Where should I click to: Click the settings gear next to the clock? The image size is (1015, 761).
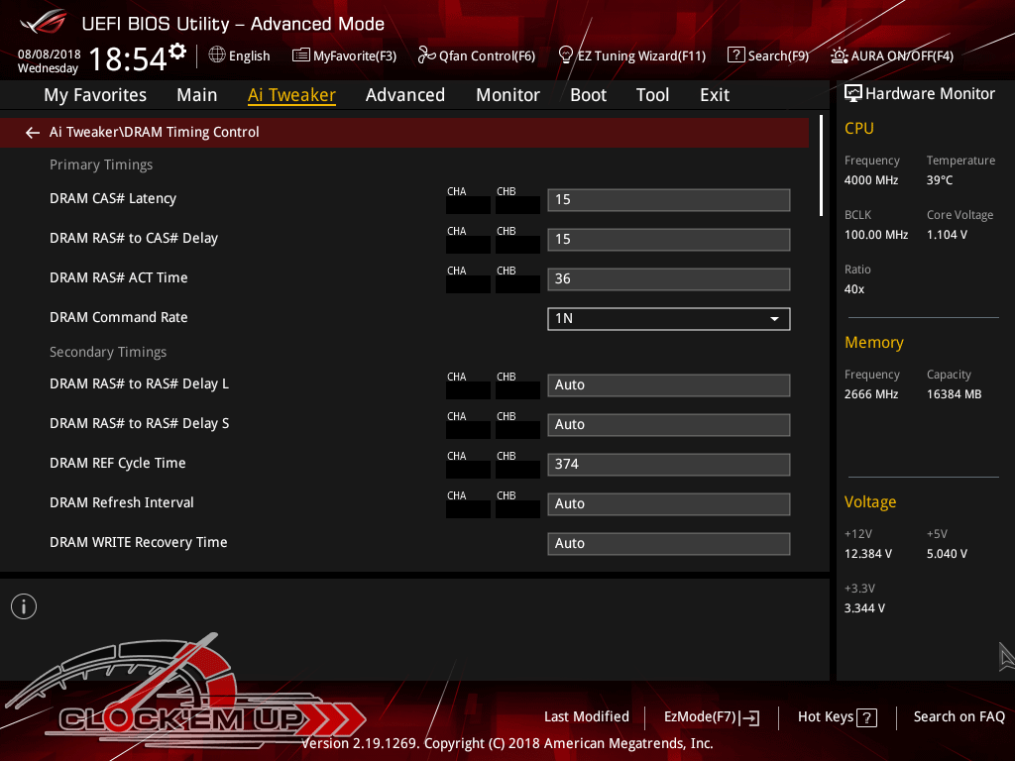point(177,52)
